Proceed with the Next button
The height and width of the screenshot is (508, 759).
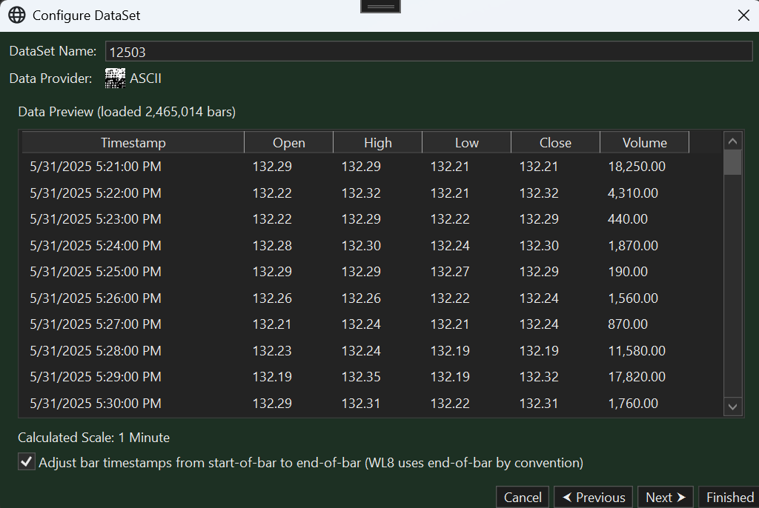[666, 498]
